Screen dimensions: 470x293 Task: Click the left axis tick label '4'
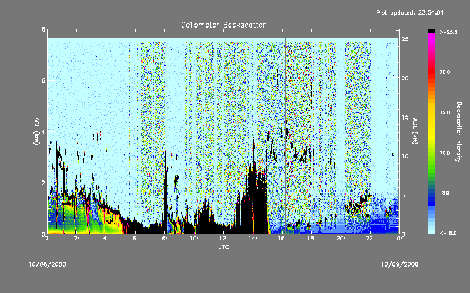click(x=43, y=131)
